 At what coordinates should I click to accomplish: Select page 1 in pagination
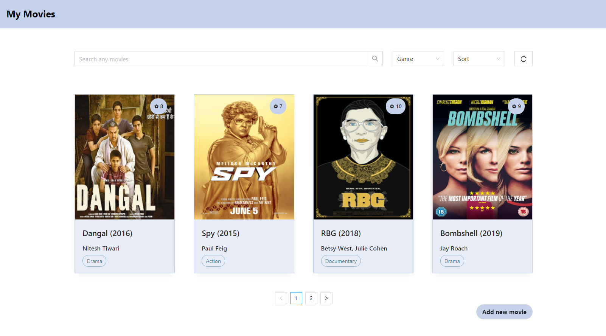pyautogui.click(x=296, y=298)
